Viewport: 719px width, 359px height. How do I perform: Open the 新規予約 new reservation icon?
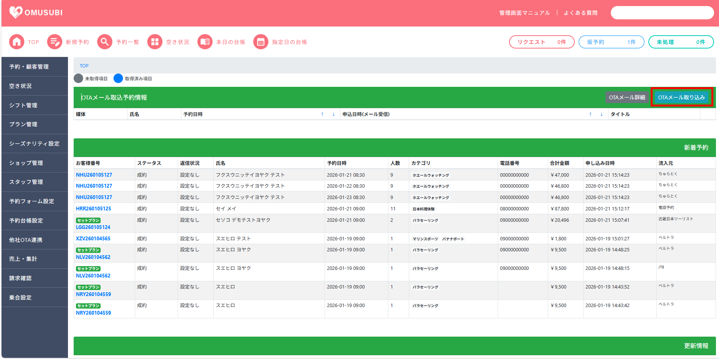pos(55,42)
